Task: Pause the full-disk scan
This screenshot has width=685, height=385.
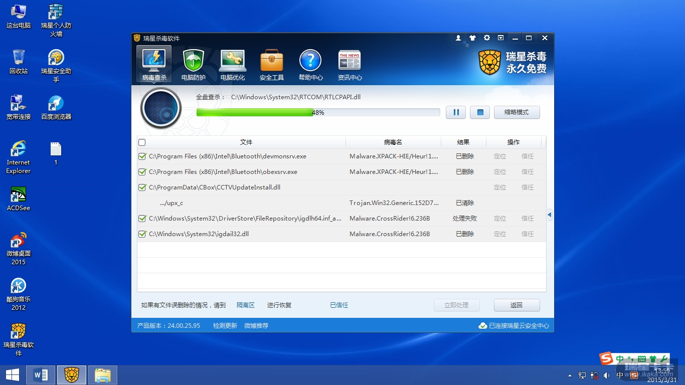Action: coord(456,112)
